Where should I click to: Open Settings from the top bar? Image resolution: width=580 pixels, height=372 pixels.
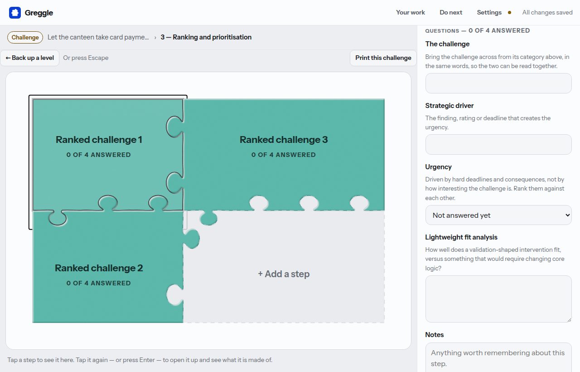pyautogui.click(x=489, y=13)
